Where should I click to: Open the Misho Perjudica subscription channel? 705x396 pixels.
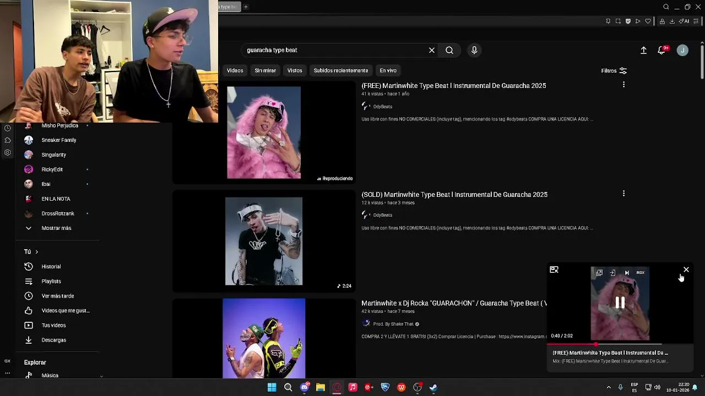click(59, 125)
